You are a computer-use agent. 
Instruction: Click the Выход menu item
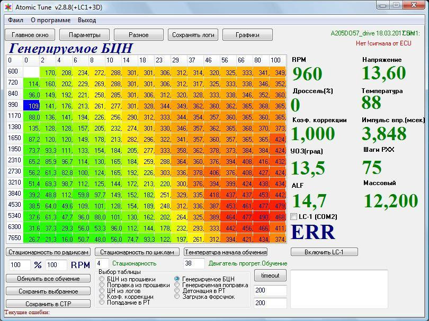(x=87, y=20)
